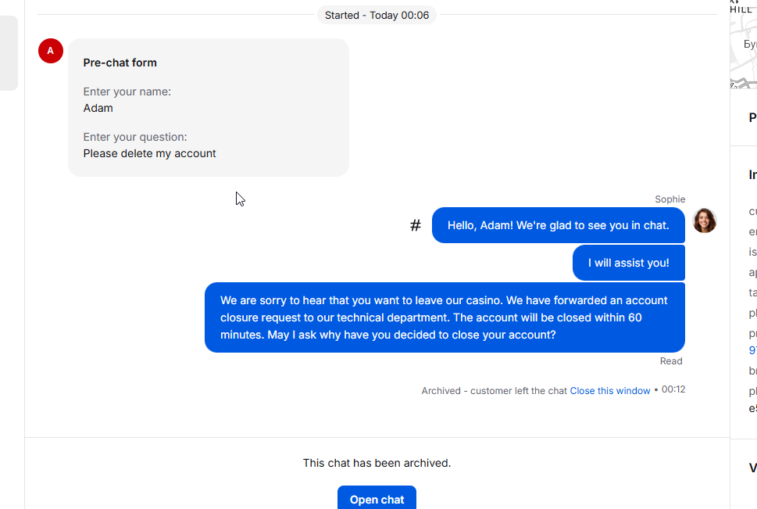This screenshot has height=509, width=757.
Task: Click the "Sophie" agent name label
Action: click(670, 199)
